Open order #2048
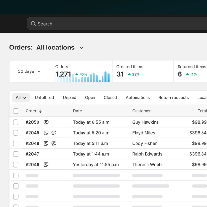The width and height of the screenshot is (207, 207). (x=32, y=143)
